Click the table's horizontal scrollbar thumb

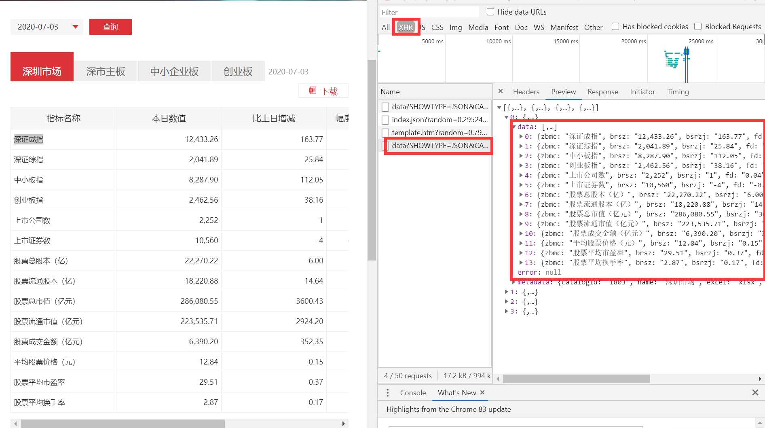tap(123, 424)
